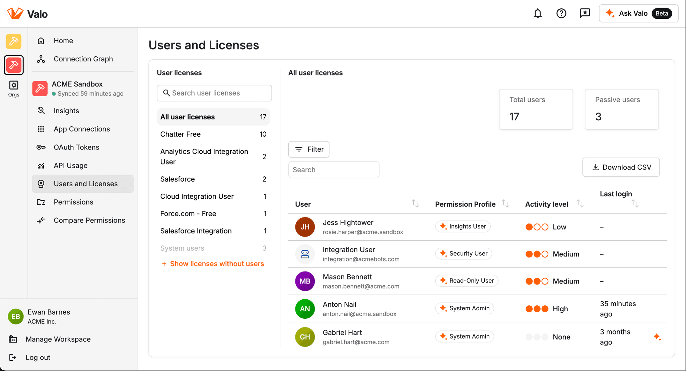Click Security User permission badge
Screen dimensions: 686x371
(464, 254)
